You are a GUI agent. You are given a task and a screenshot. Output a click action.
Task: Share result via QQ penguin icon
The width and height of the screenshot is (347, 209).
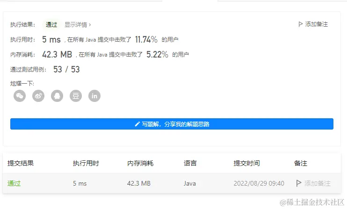click(x=57, y=96)
